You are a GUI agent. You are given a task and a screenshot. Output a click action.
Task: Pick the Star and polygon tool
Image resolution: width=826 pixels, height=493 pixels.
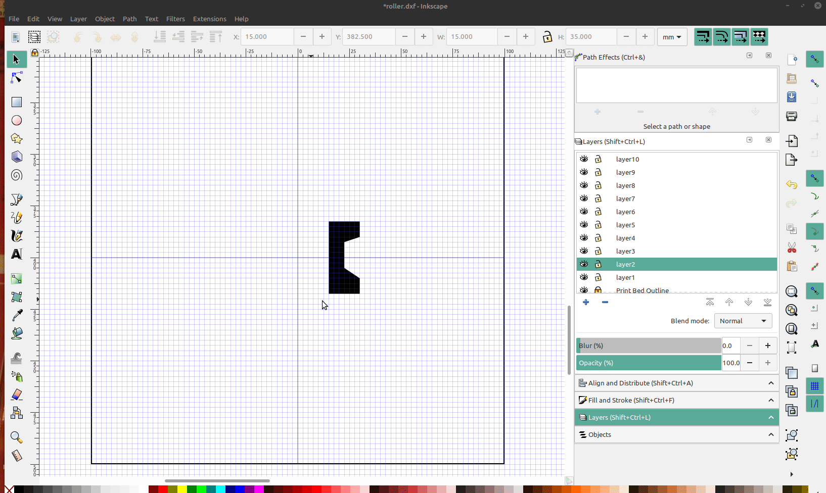pos(16,138)
